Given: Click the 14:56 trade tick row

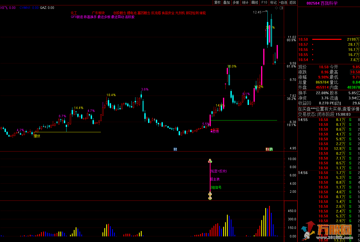Looking at the screenshot, I should tap(329, 173).
